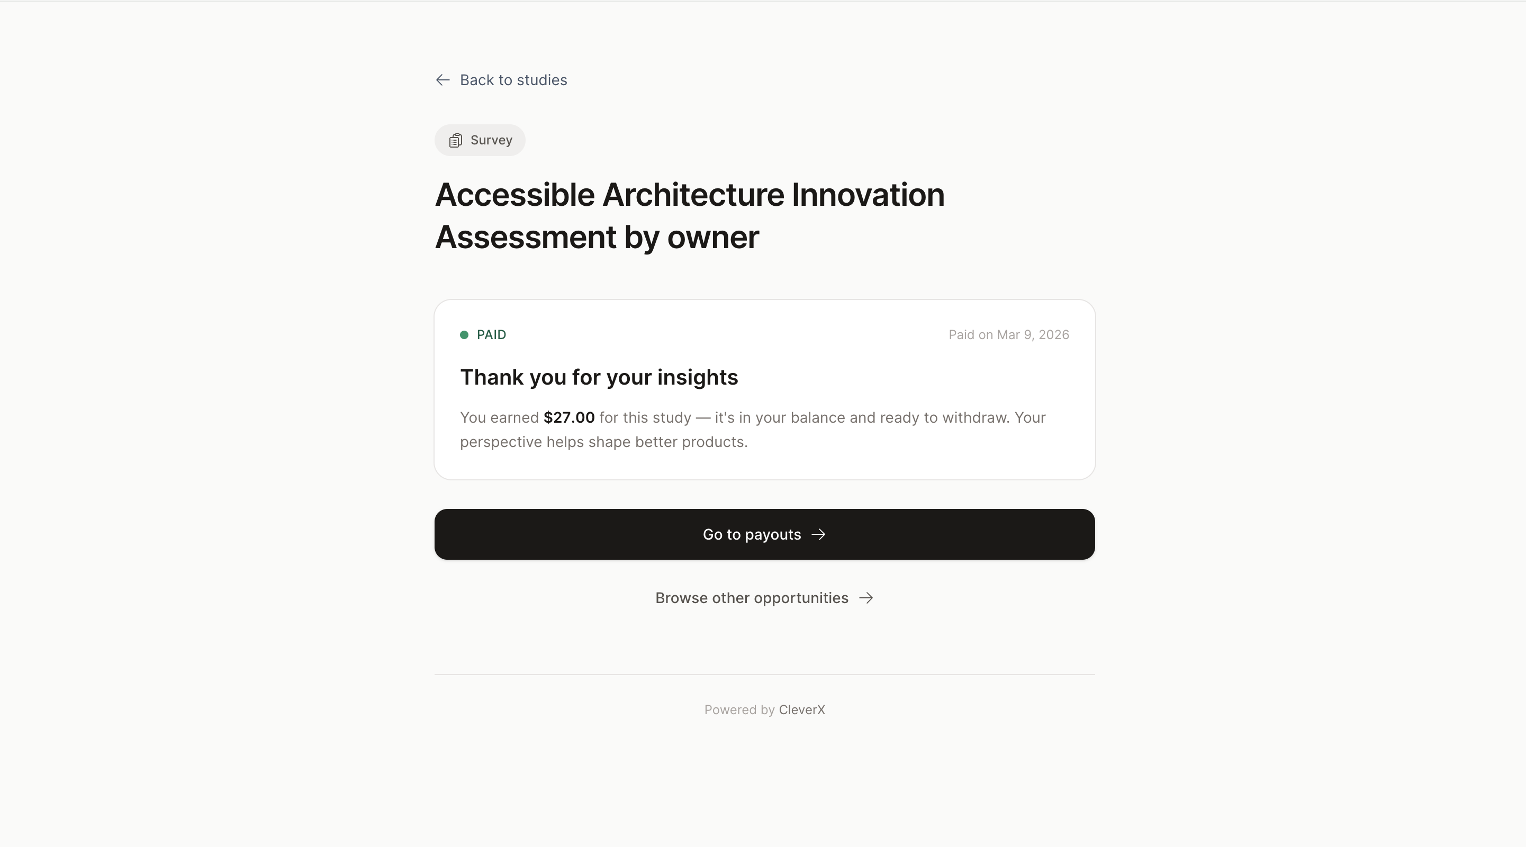1526x847 pixels.
Task: Click the arrow icon on payouts button
Action: pos(818,534)
